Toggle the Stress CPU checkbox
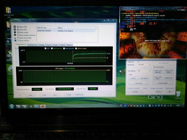 point(18,27)
